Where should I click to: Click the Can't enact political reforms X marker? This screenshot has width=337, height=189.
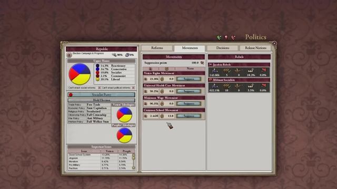point(133,88)
